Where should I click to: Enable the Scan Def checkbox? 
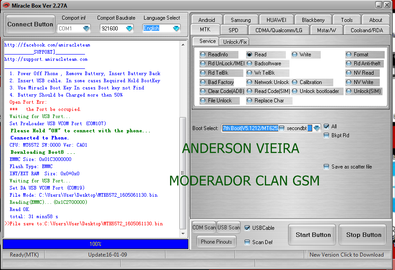tap(247, 242)
